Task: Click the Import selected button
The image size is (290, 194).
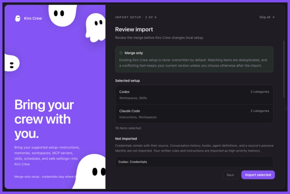Action: [x=258, y=175]
